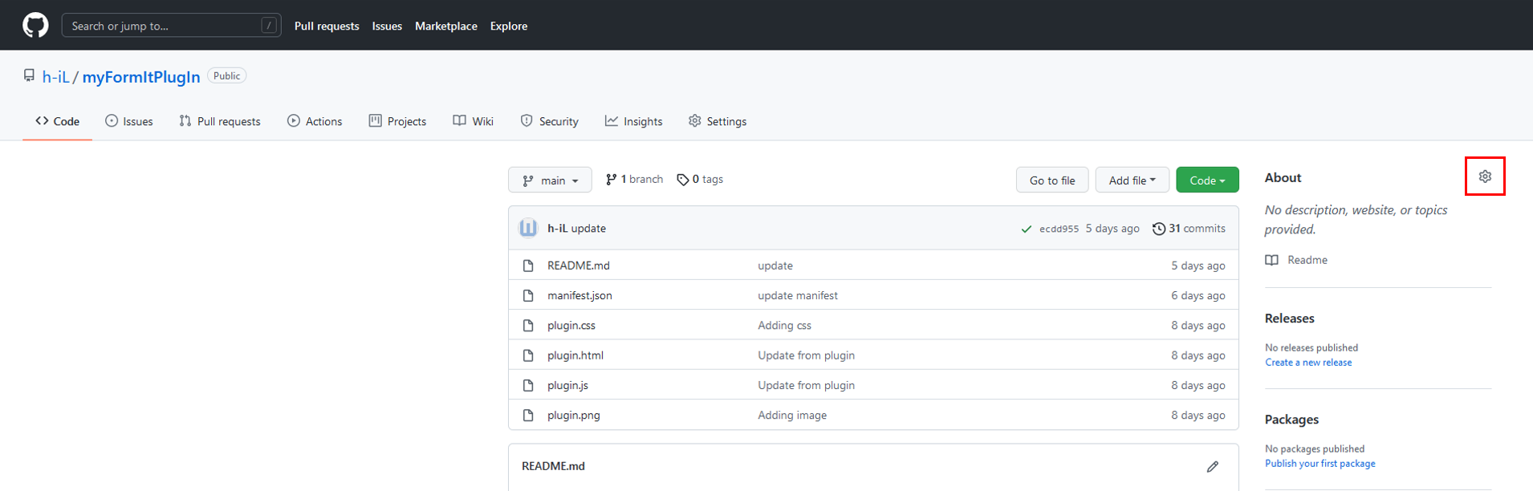Open the 31 commits history
Image resolution: width=1533 pixels, height=491 pixels.
(1189, 229)
